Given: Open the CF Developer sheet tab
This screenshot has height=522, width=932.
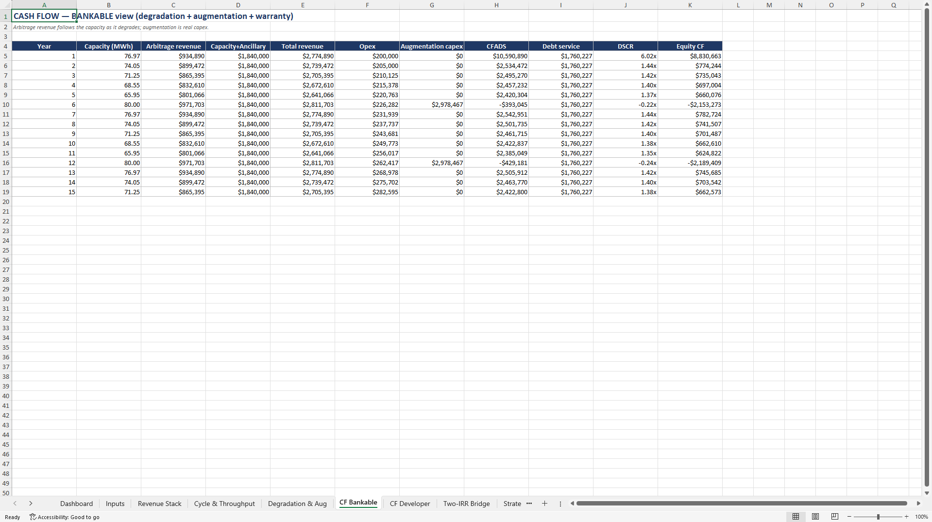Looking at the screenshot, I should pos(410,504).
